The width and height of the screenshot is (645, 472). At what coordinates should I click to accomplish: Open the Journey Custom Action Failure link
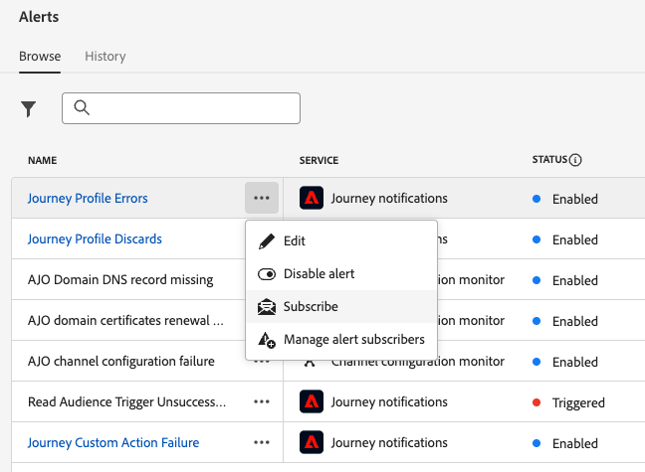click(x=113, y=443)
